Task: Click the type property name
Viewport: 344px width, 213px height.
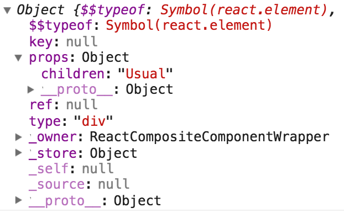Action: pos(45,121)
